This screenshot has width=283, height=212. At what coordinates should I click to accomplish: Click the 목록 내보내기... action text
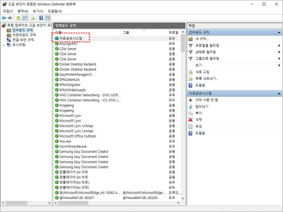click(207, 79)
